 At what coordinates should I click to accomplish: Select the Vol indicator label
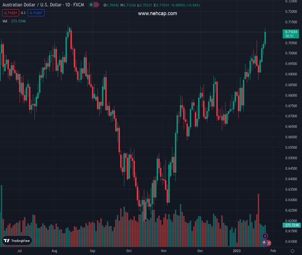[x=5, y=21]
